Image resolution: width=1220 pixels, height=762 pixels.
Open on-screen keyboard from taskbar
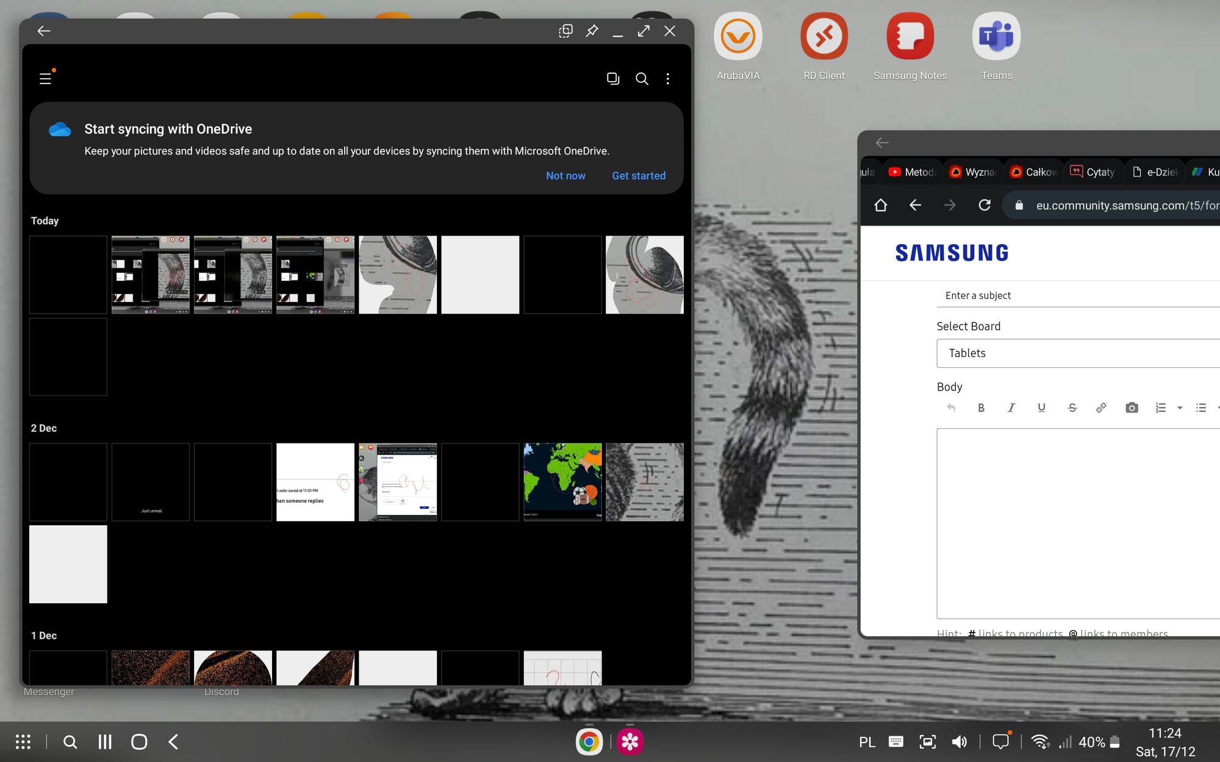click(x=896, y=742)
